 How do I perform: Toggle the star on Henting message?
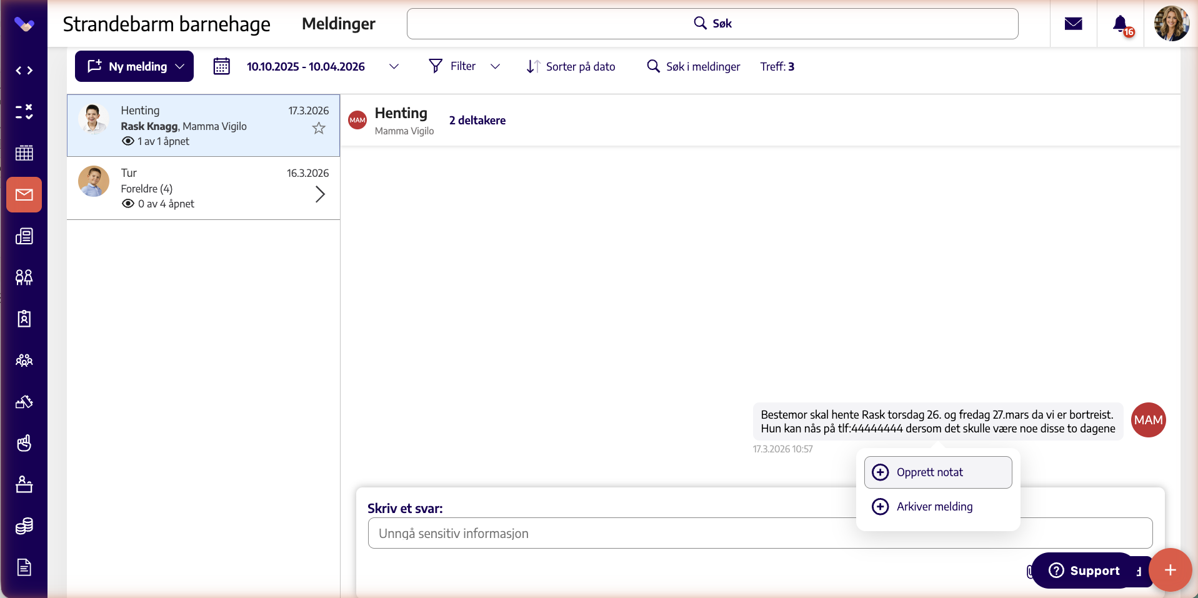click(319, 128)
